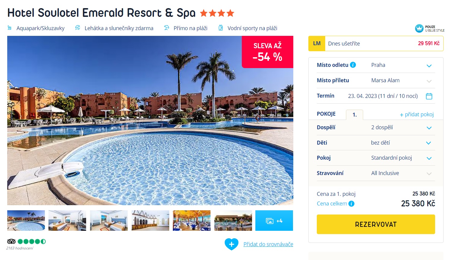The width and height of the screenshot is (455, 260).
Task: Open the +4 more photos gallery tile
Action: [x=274, y=221]
